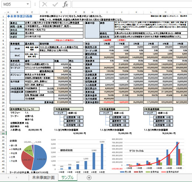
Task: Click the 作成日 label cell
Action: (x=17, y=36)
